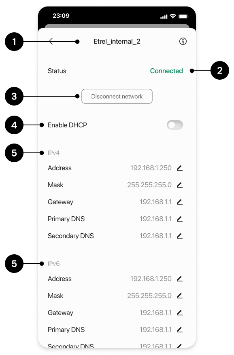Toggle the Enable DHCP switch

[x=175, y=125]
